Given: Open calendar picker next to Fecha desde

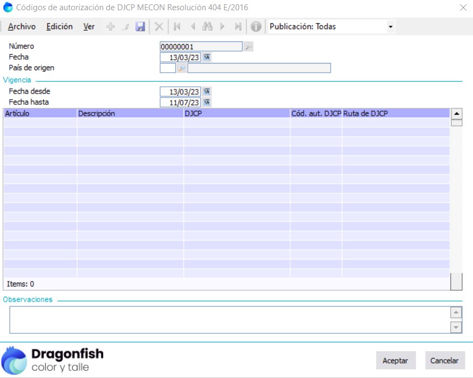Looking at the screenshot, I should point(207,92).
